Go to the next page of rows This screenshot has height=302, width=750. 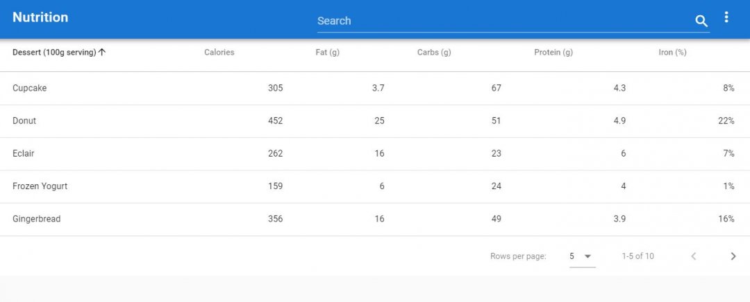point(733,256)
